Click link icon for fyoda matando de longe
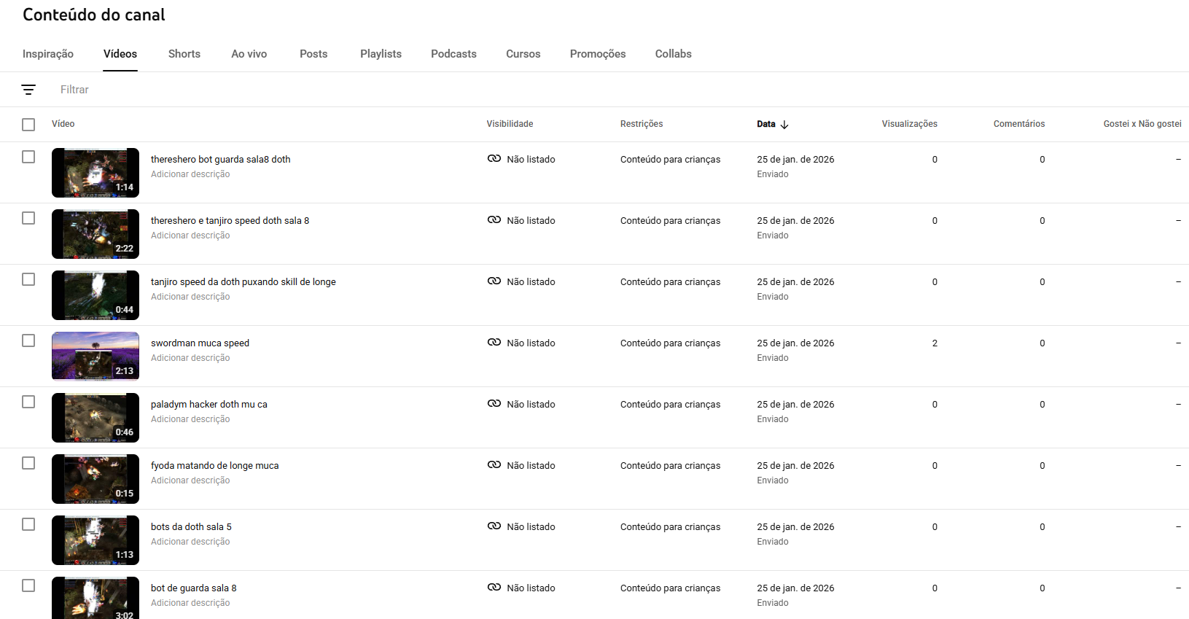Image resolution: width=1189 pixels, height=619 pixels. pos(494,465)
